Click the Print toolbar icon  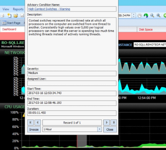2,16
